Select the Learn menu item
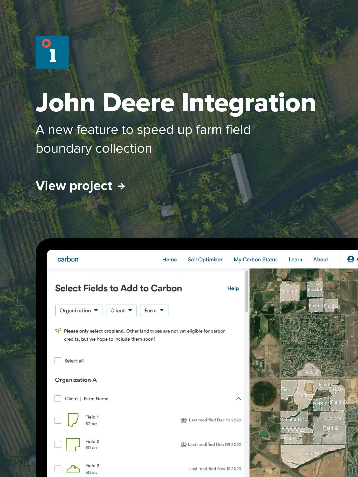This screenshot has width=358, height=477. tap(295, 260)
